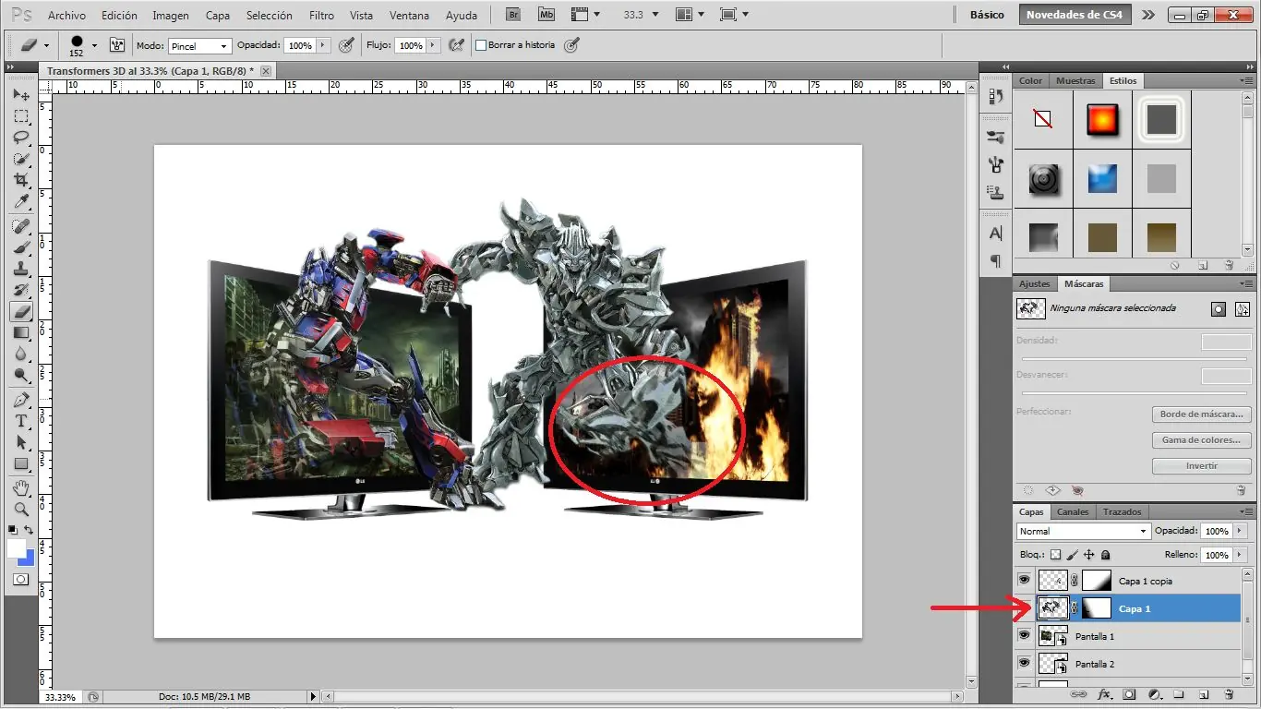
Task: Select the Eyedropper tool
Action: click(20, 201)
